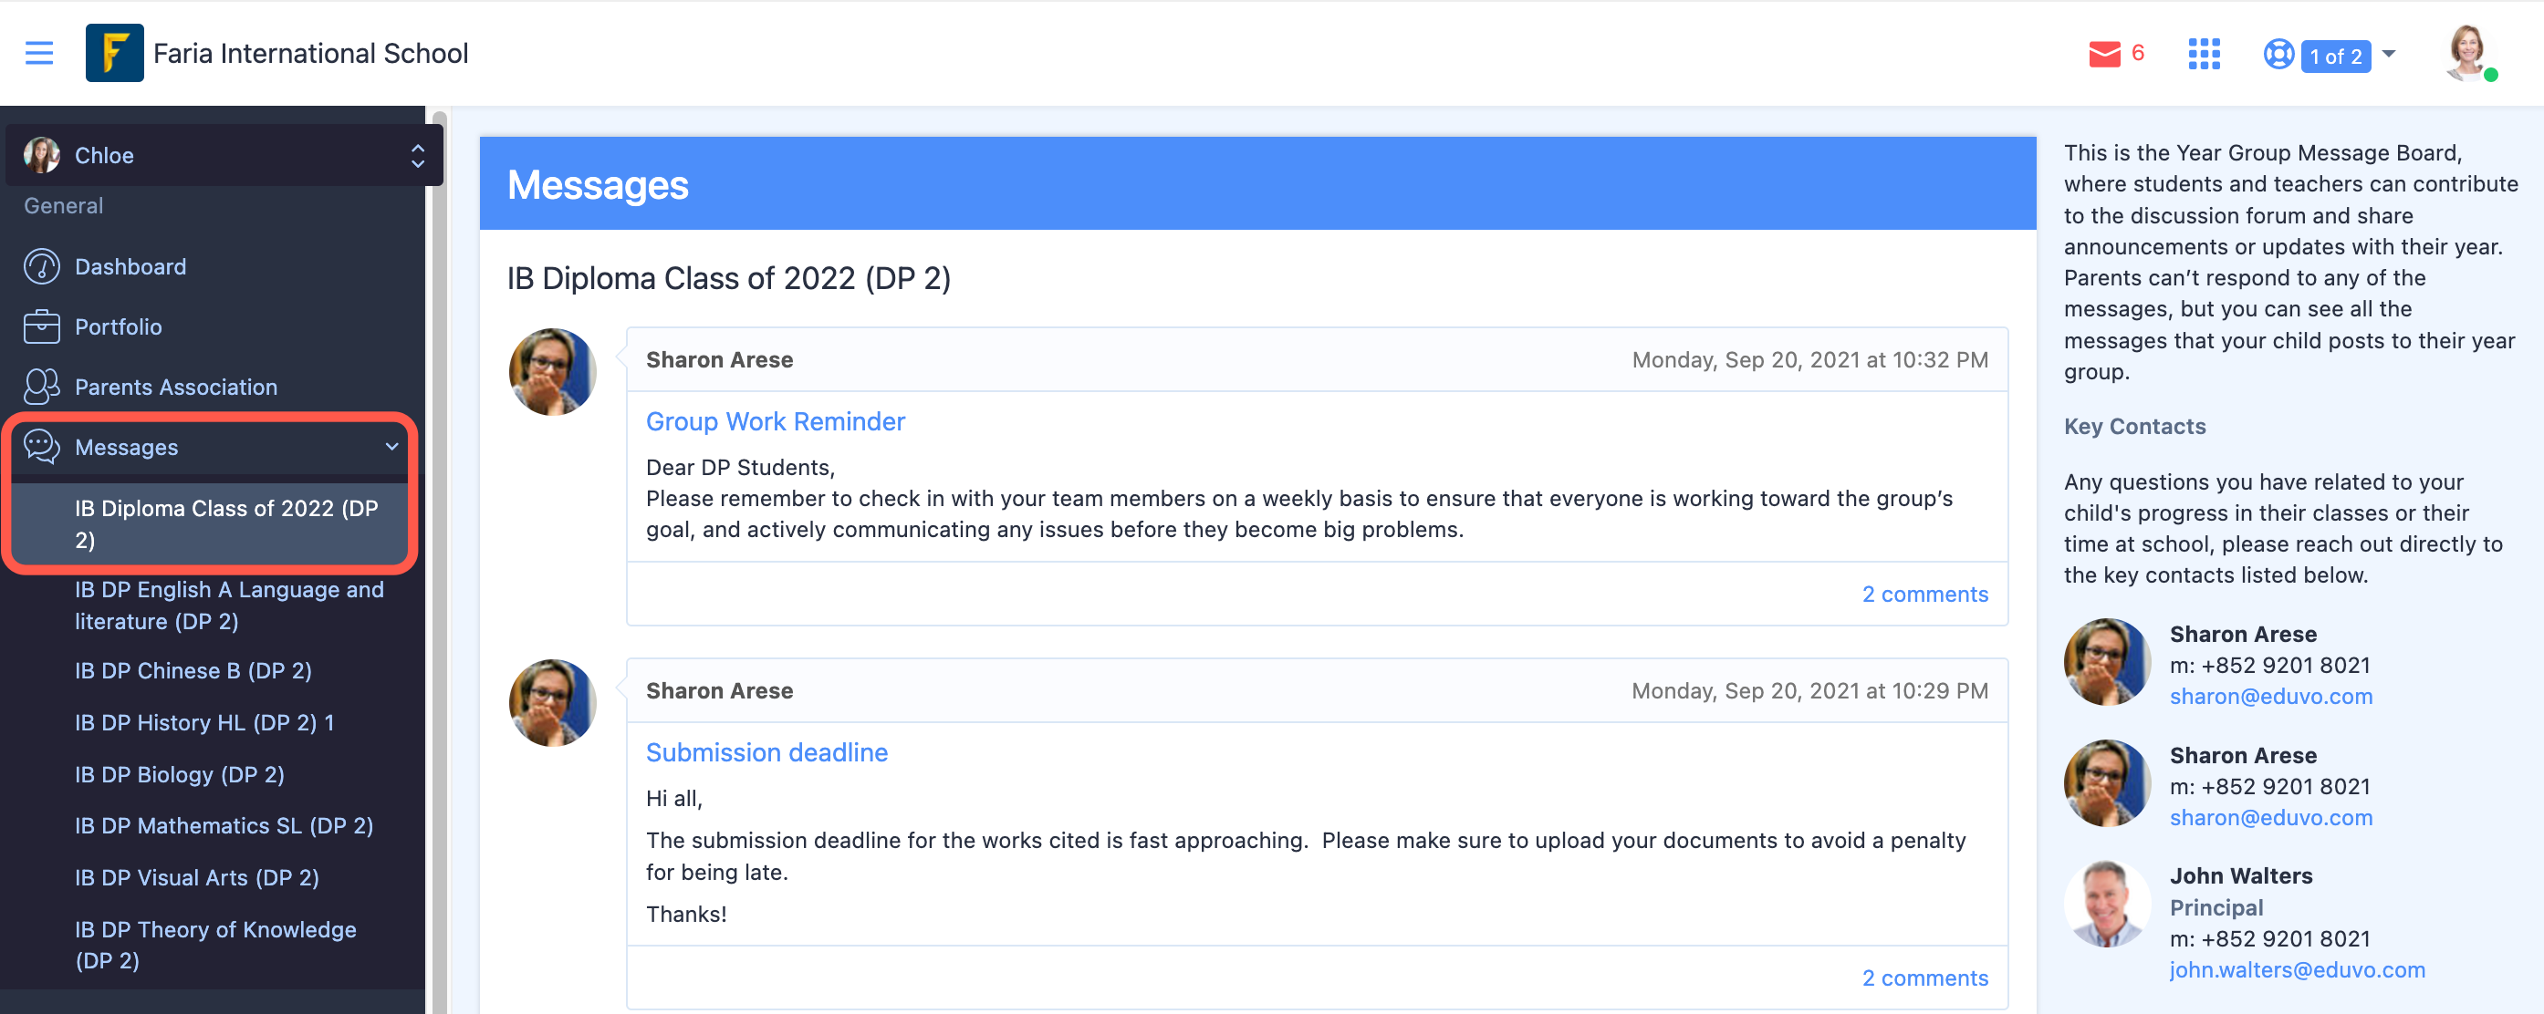Click the 1 of 2 badge
2544x1014 pixels.
point(2336,57)
